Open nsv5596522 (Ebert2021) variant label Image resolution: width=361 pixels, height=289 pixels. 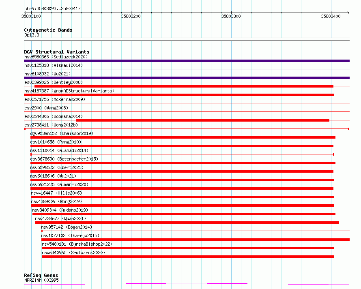57,167
